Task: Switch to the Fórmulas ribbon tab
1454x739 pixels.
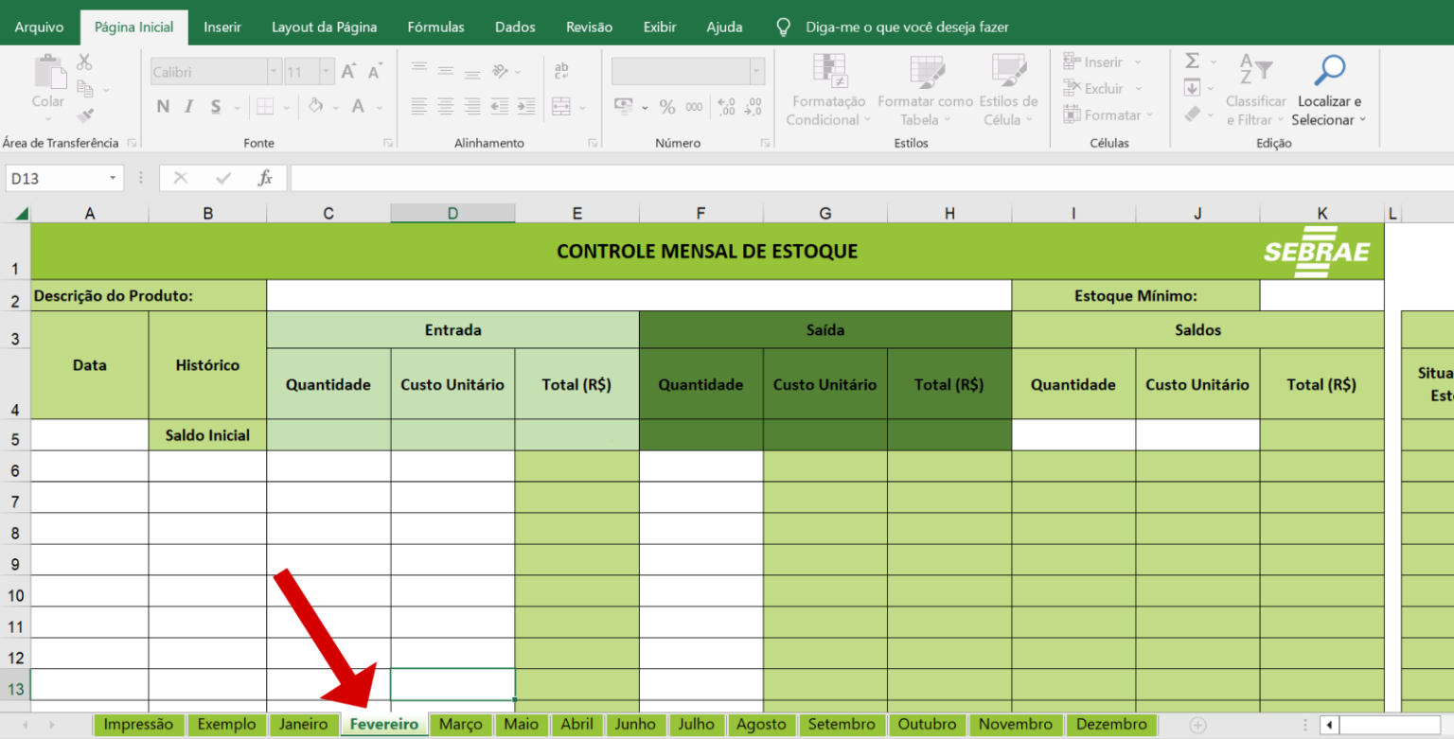Action: [x=435, y=26]
